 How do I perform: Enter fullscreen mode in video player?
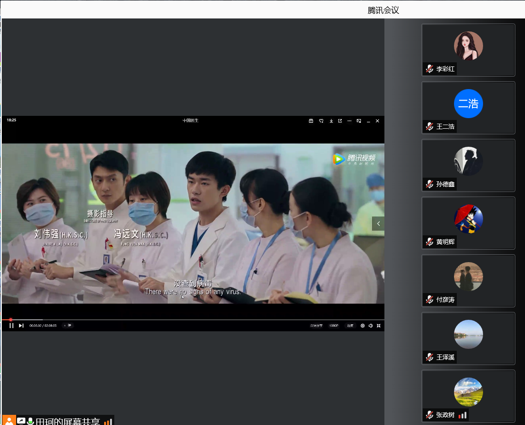tap(378, 325)
